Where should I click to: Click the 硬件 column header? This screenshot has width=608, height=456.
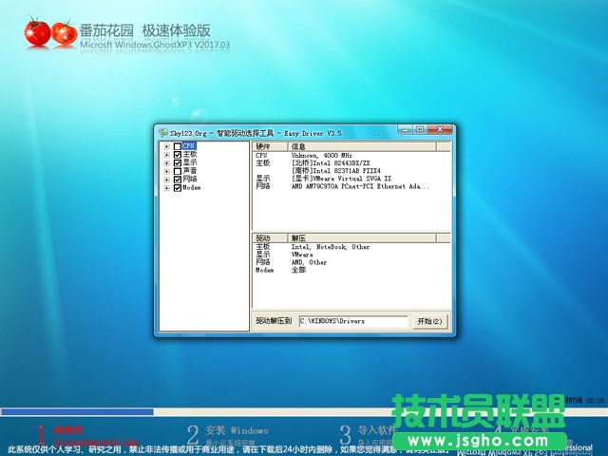[x=270, y=146]
